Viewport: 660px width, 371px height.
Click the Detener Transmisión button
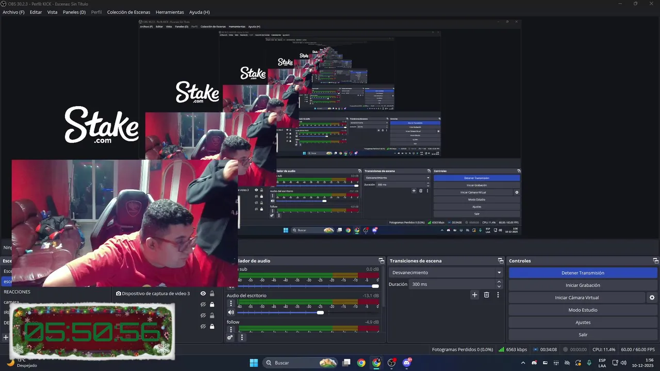(x=583, y=273)
